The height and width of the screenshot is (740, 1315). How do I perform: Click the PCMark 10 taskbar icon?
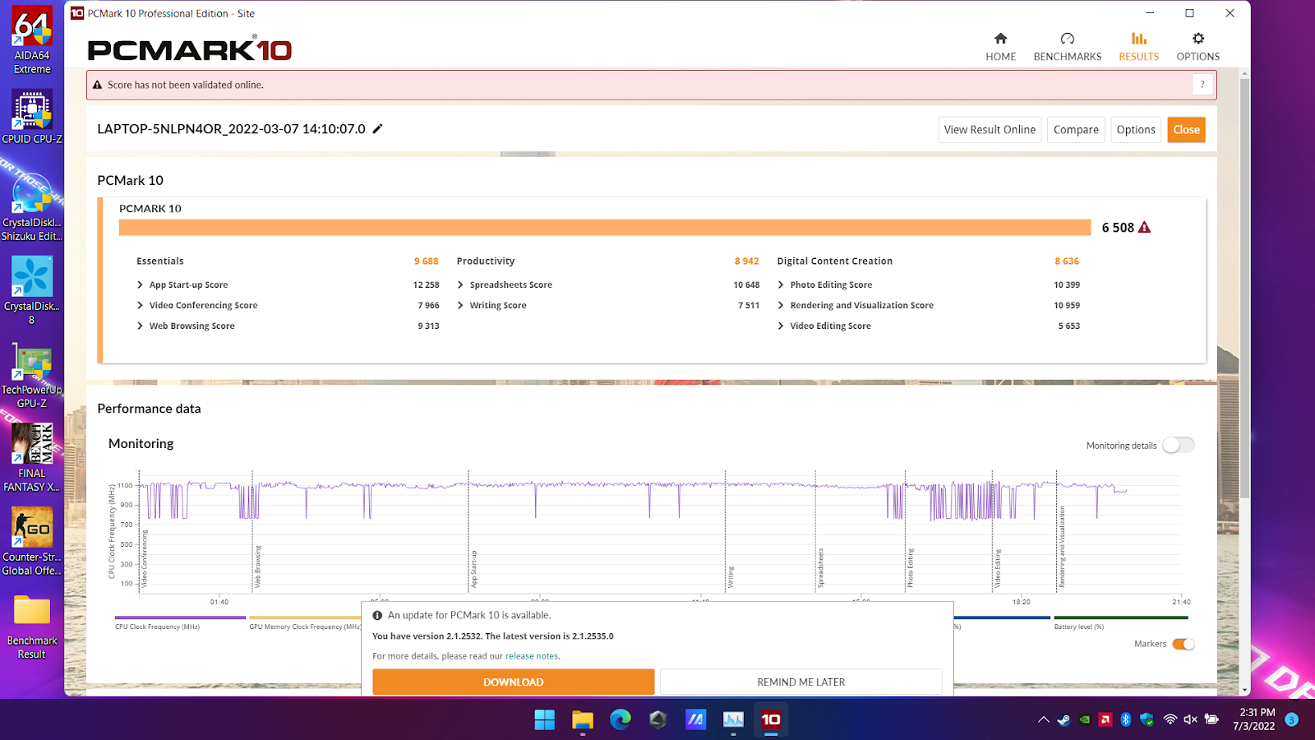(x=771, y=720)
